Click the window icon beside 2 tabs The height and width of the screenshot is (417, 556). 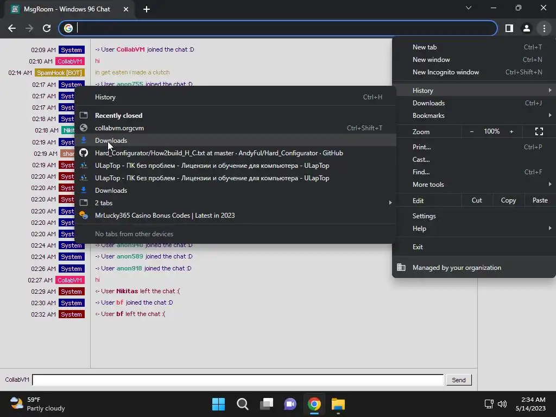point(84,203)
